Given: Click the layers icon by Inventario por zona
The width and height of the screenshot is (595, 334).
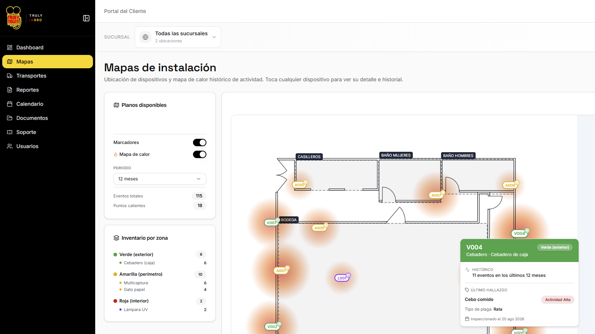Looking at the screenshot, I should (x=116, y=238).
